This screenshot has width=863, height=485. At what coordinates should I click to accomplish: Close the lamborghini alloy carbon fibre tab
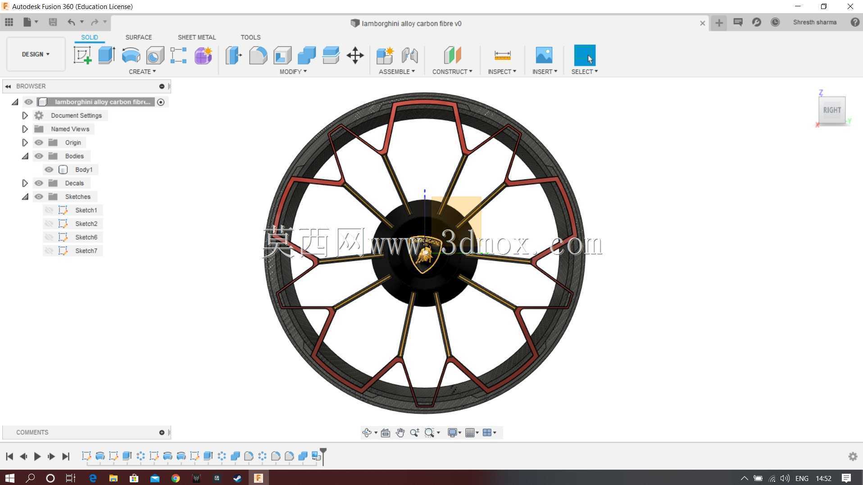[702, 23]
